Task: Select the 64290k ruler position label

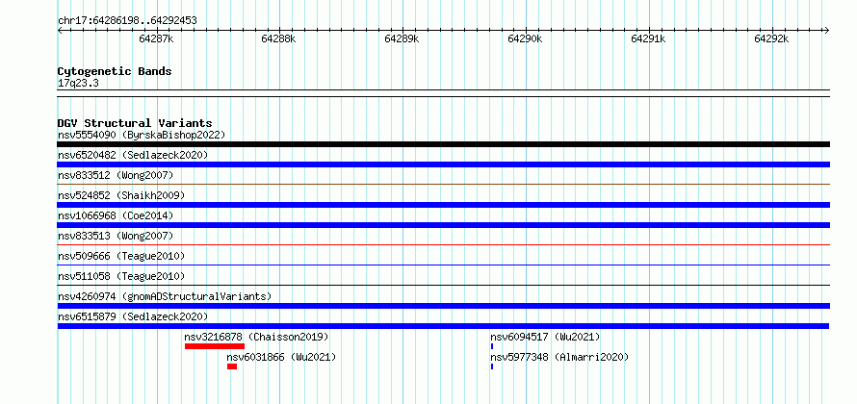Action: pyautogui.click(x=525, y=38)
